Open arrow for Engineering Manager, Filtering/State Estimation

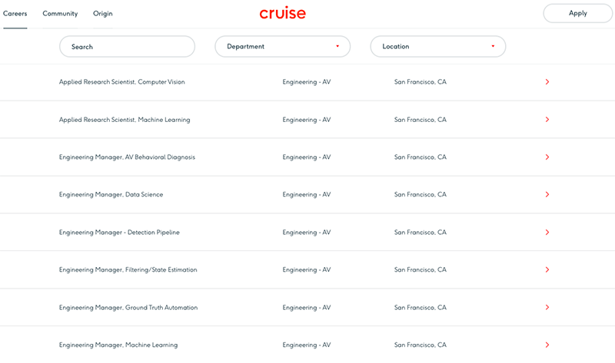point(547,270)
